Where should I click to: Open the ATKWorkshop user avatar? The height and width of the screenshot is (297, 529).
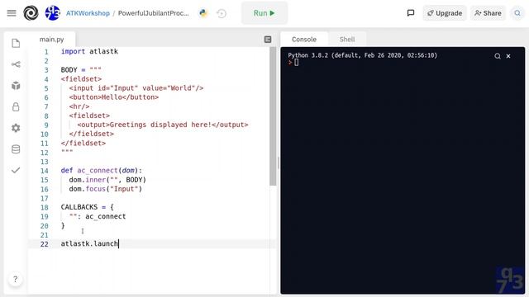[52, 13]
